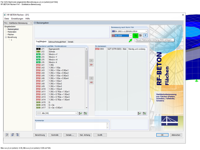
Task: Click the Berechnung button
Action: [x=40, y=135]
